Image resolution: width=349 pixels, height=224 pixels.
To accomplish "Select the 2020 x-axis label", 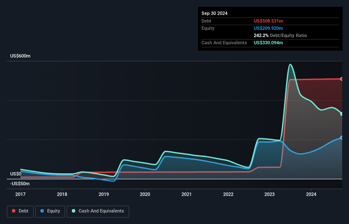I will [x=145, y=194].
